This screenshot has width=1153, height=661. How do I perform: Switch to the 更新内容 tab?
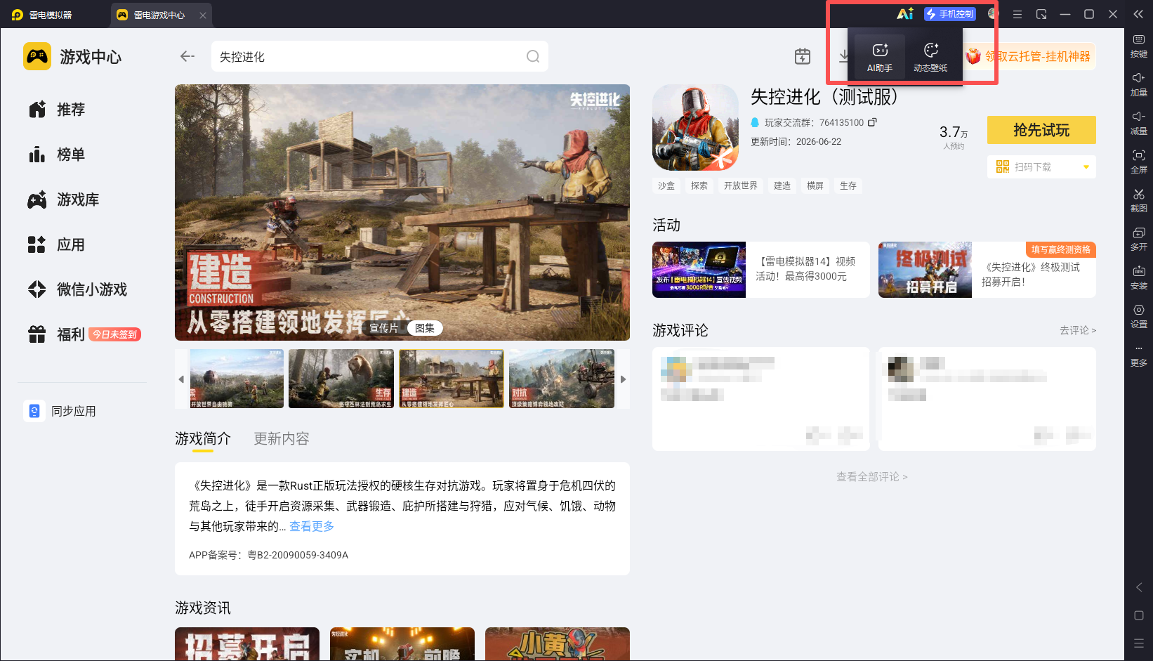coord(282,439)
